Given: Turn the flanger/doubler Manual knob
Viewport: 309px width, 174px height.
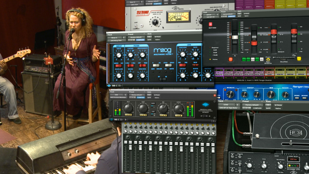Looking at the screenshot, I should (x=230, y=94).
